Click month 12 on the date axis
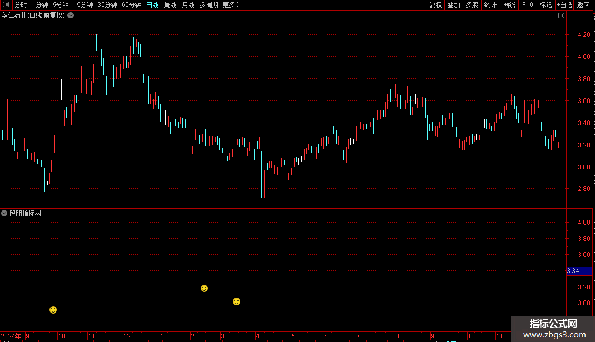The image size is (595, 342). coord(127,336)
